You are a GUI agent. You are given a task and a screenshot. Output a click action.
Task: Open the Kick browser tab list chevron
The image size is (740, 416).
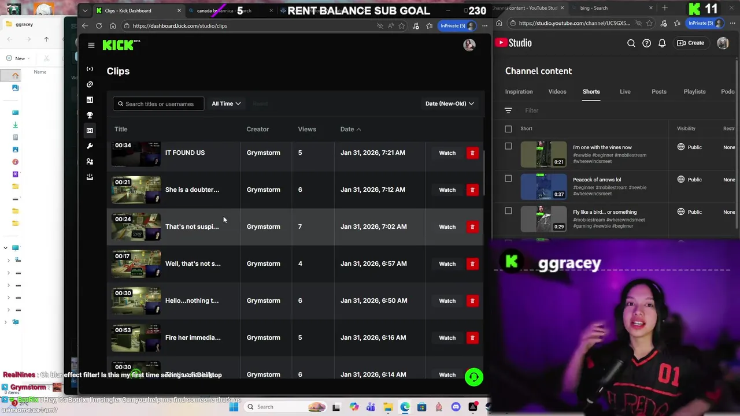click(85, 10)
